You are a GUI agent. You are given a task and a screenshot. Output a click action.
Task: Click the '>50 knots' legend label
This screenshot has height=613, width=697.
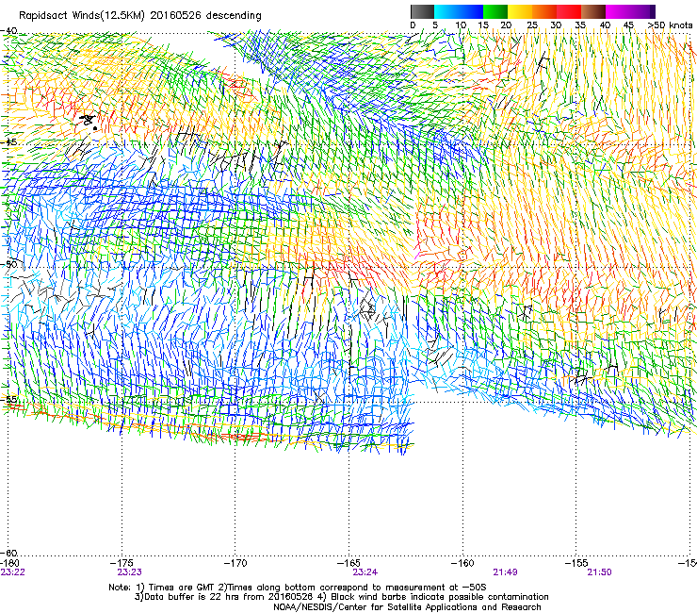click(x=670, y=25)
